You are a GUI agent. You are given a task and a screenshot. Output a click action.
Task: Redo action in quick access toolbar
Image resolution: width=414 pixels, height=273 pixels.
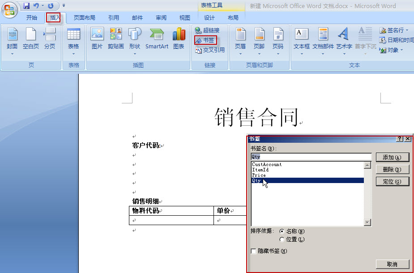click(51, 5)
